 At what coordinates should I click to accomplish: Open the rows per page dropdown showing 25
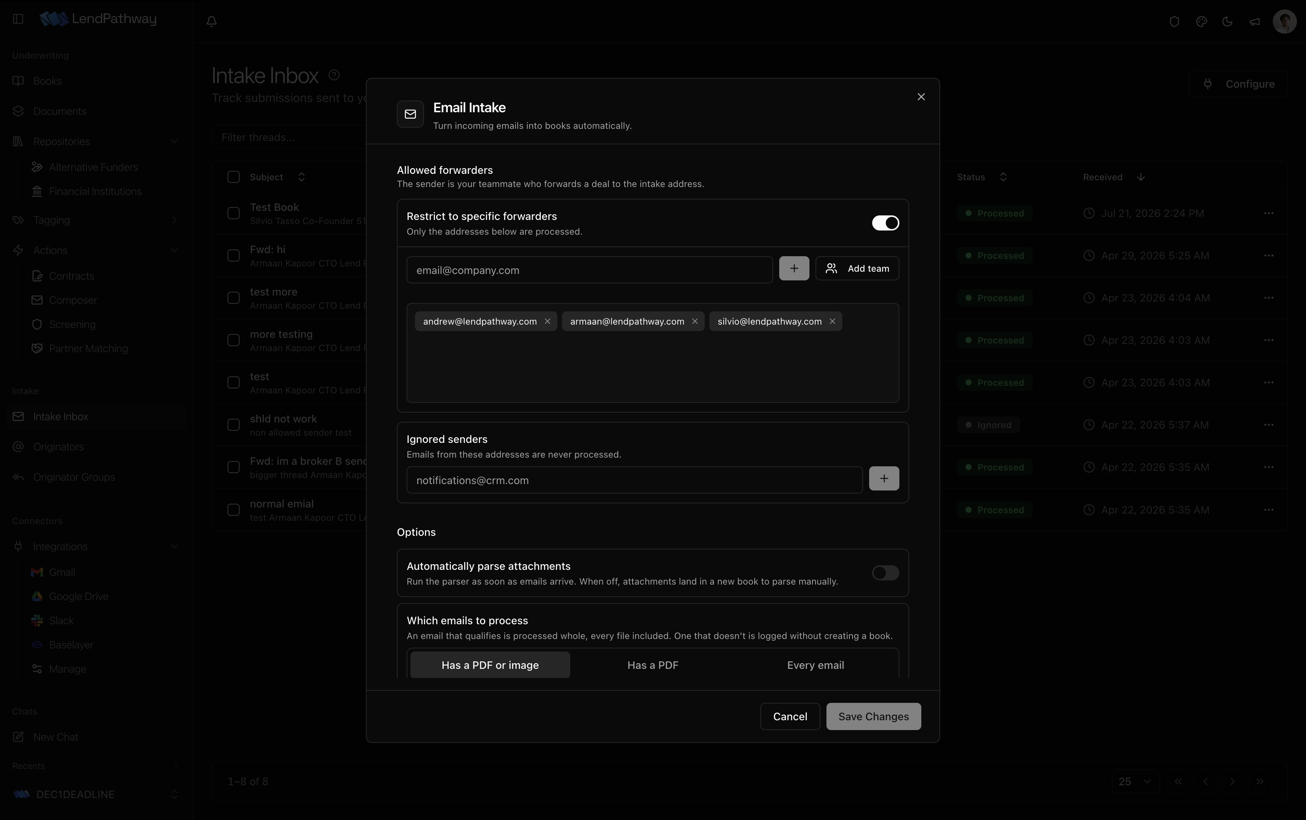pyautogui.click(x=1134, y=781)
